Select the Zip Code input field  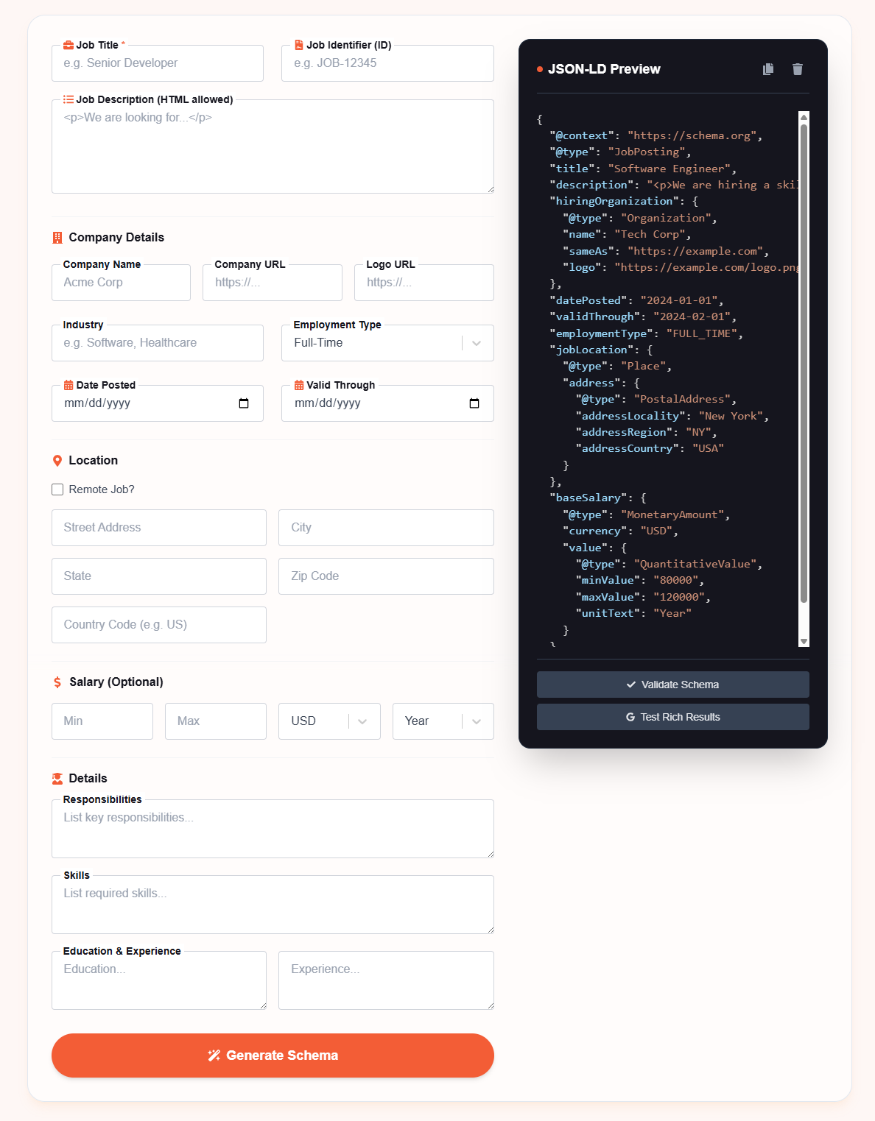(x=386, y=576)
